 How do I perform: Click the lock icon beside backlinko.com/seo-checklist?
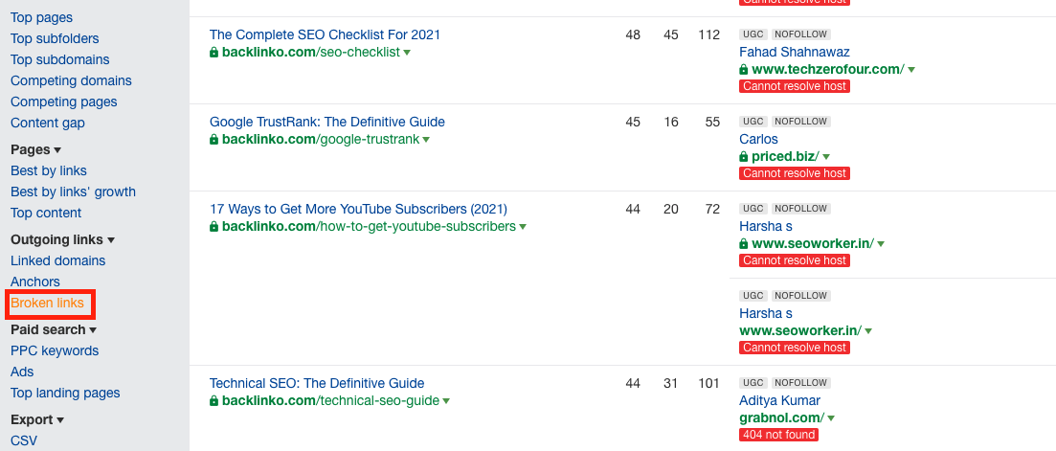pyautogui.click(x=214, y=53)
